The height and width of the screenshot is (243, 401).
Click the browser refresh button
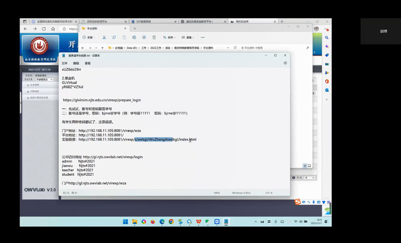pos(44,29)
